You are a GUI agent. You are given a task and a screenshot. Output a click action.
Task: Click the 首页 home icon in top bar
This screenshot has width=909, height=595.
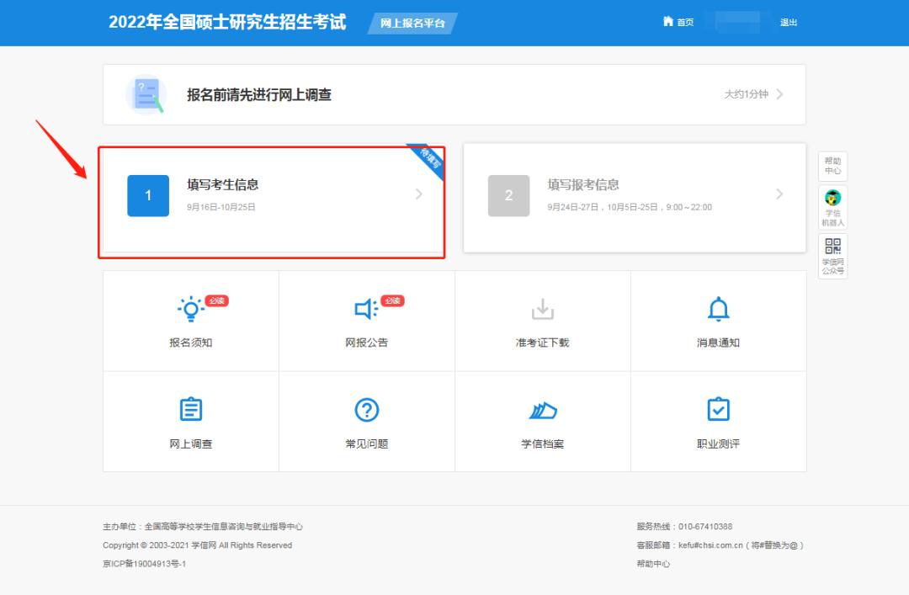pos(667,22)
